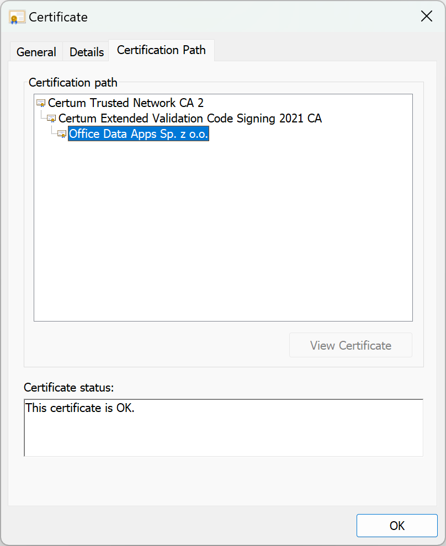Open the Details tab

click(x=86, y=51)
